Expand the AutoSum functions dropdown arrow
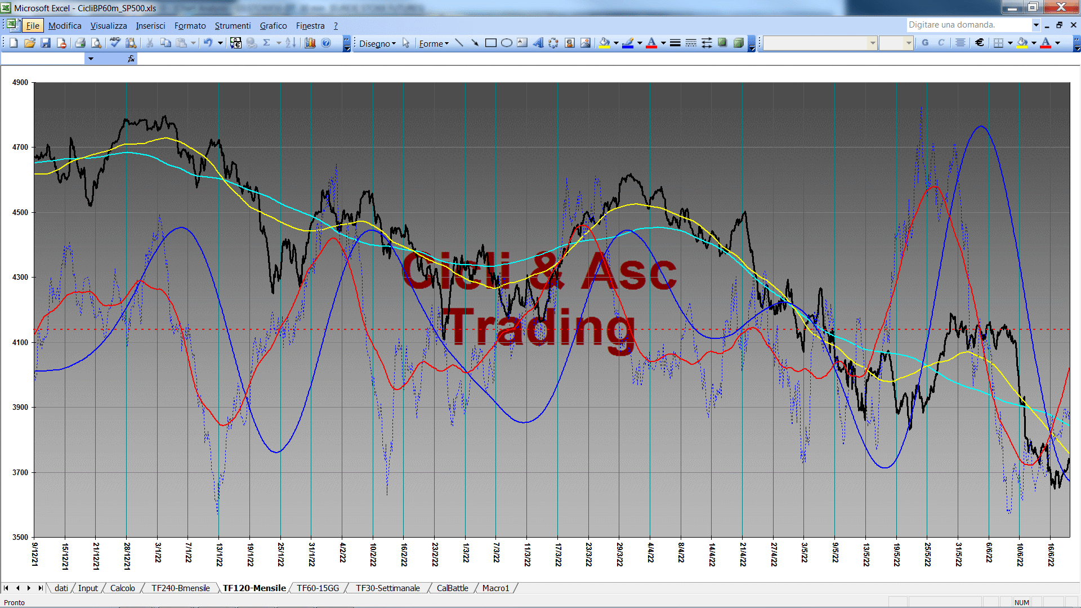The image size is (1081, 608). click(278, 43)
